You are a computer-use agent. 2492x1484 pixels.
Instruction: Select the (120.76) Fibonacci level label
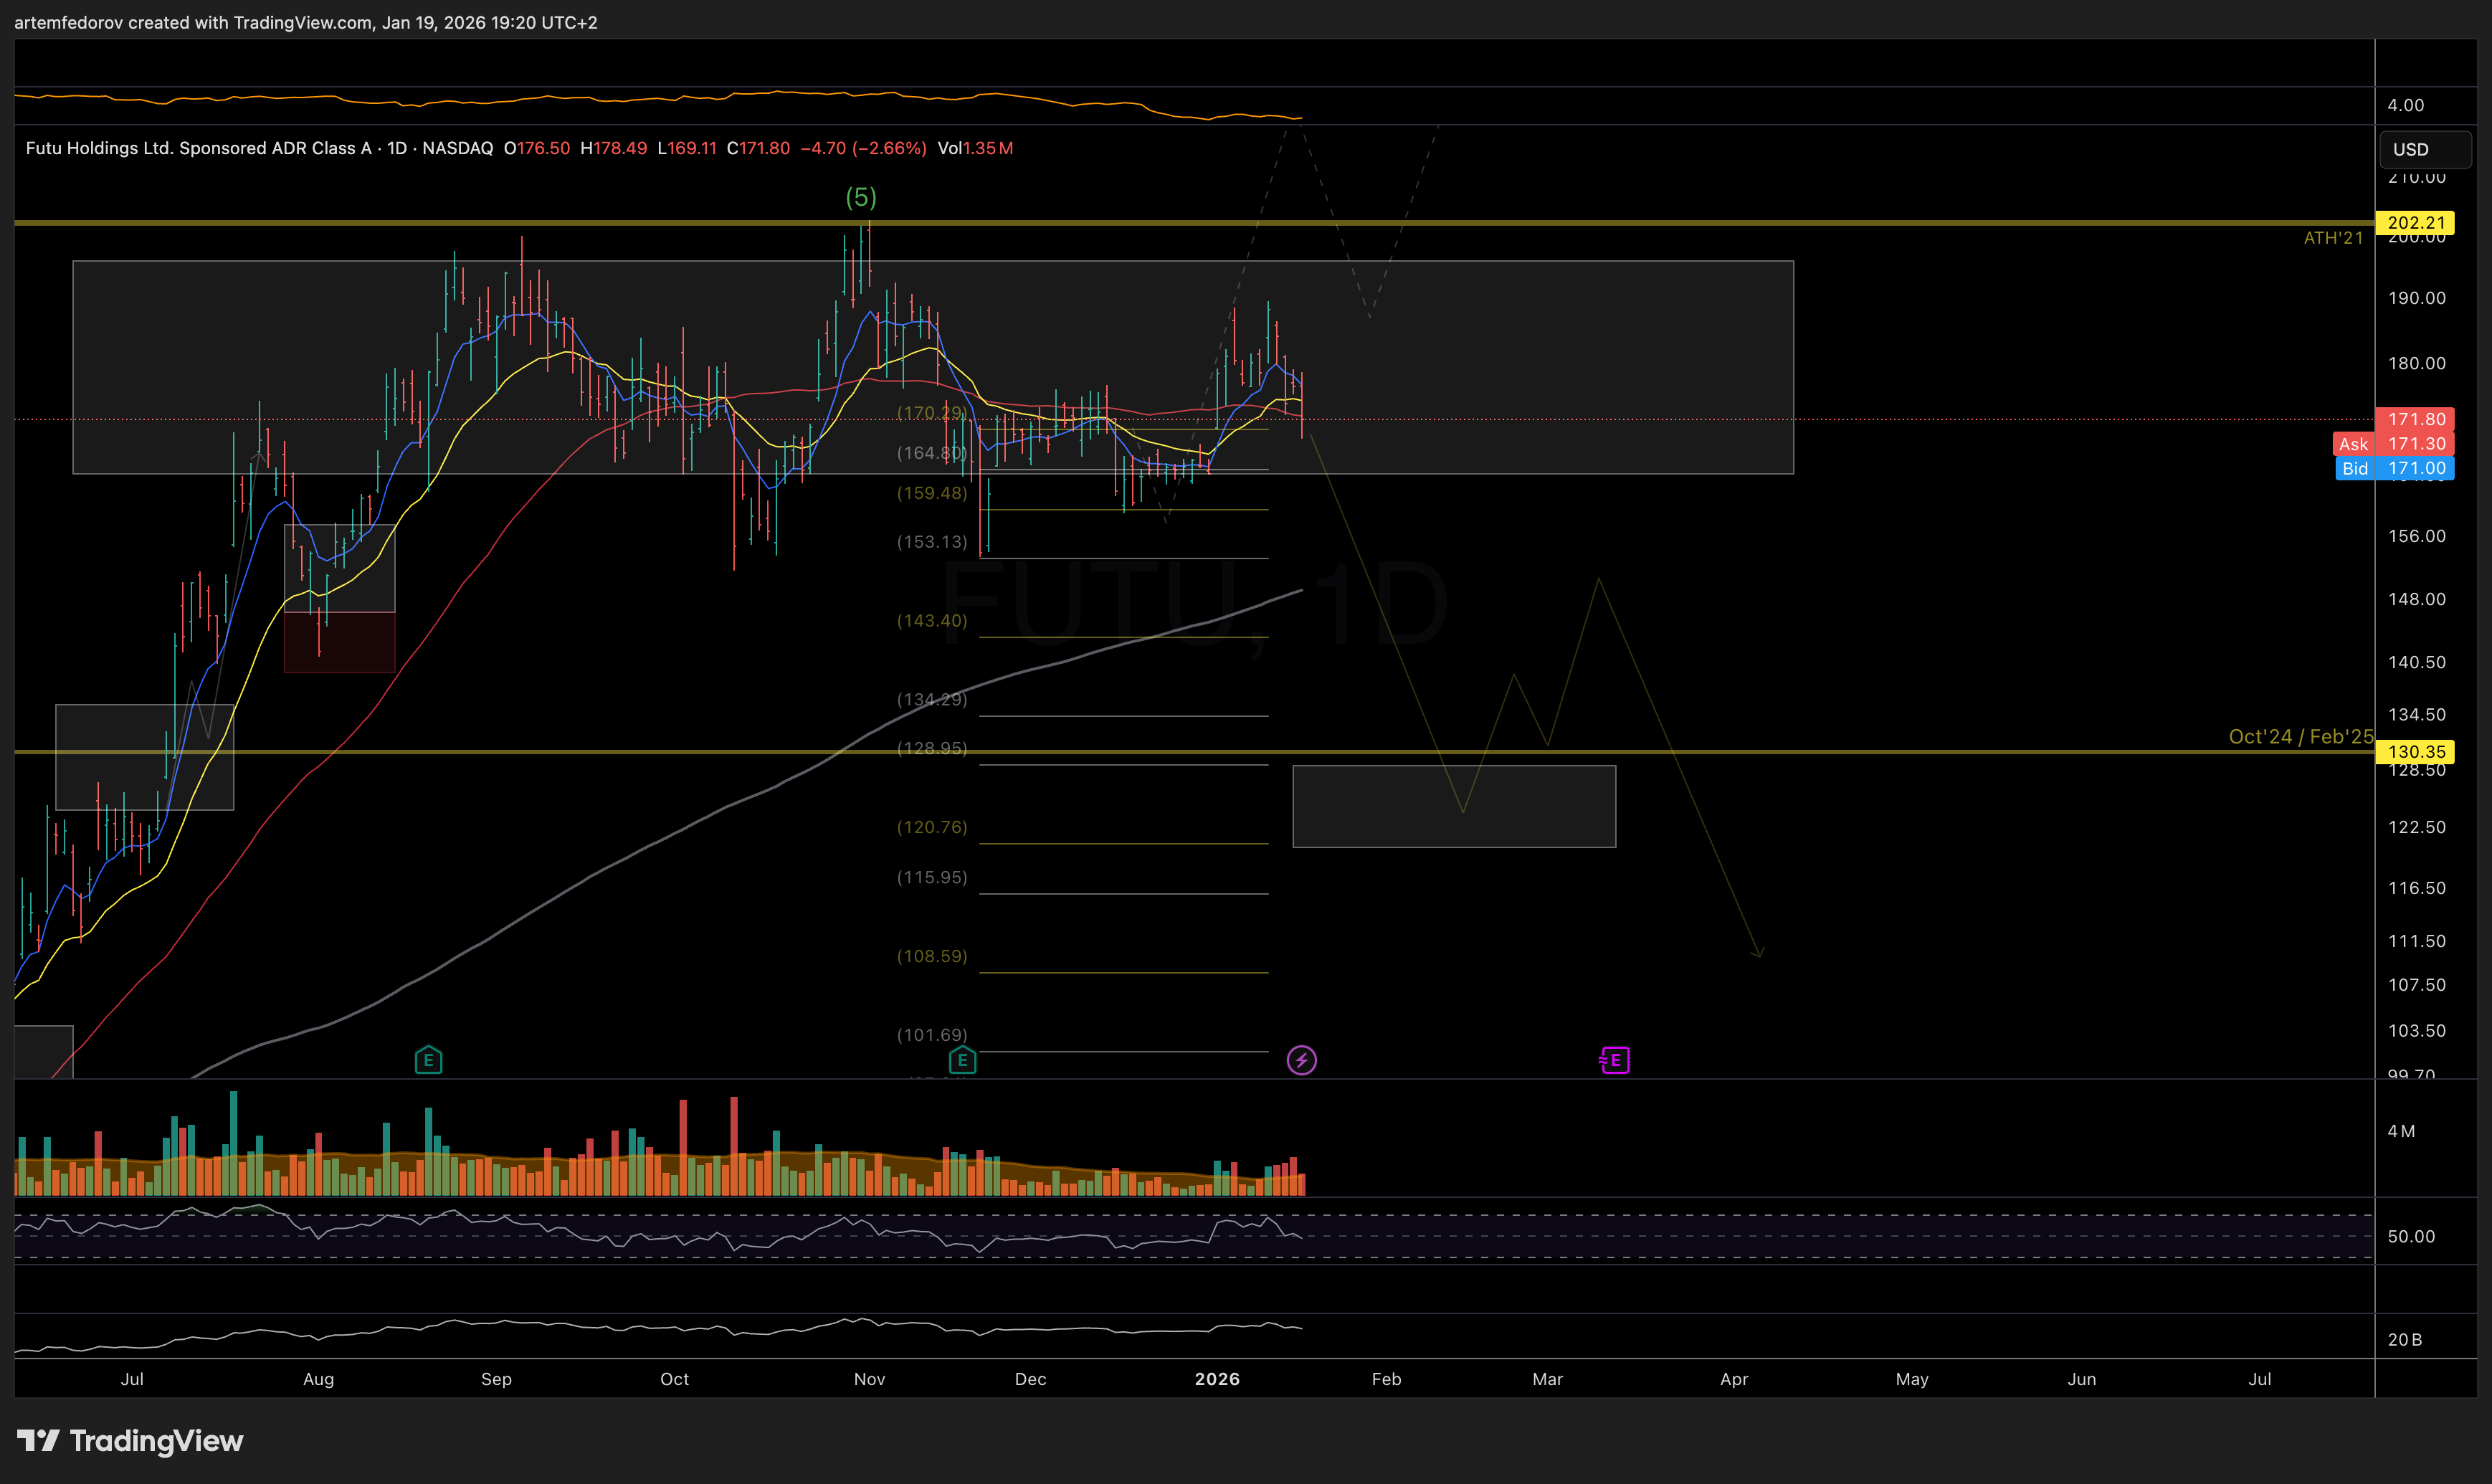coord(932,827)
